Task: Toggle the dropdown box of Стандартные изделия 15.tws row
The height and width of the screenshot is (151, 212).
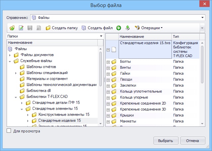Action: click(108, 50)
